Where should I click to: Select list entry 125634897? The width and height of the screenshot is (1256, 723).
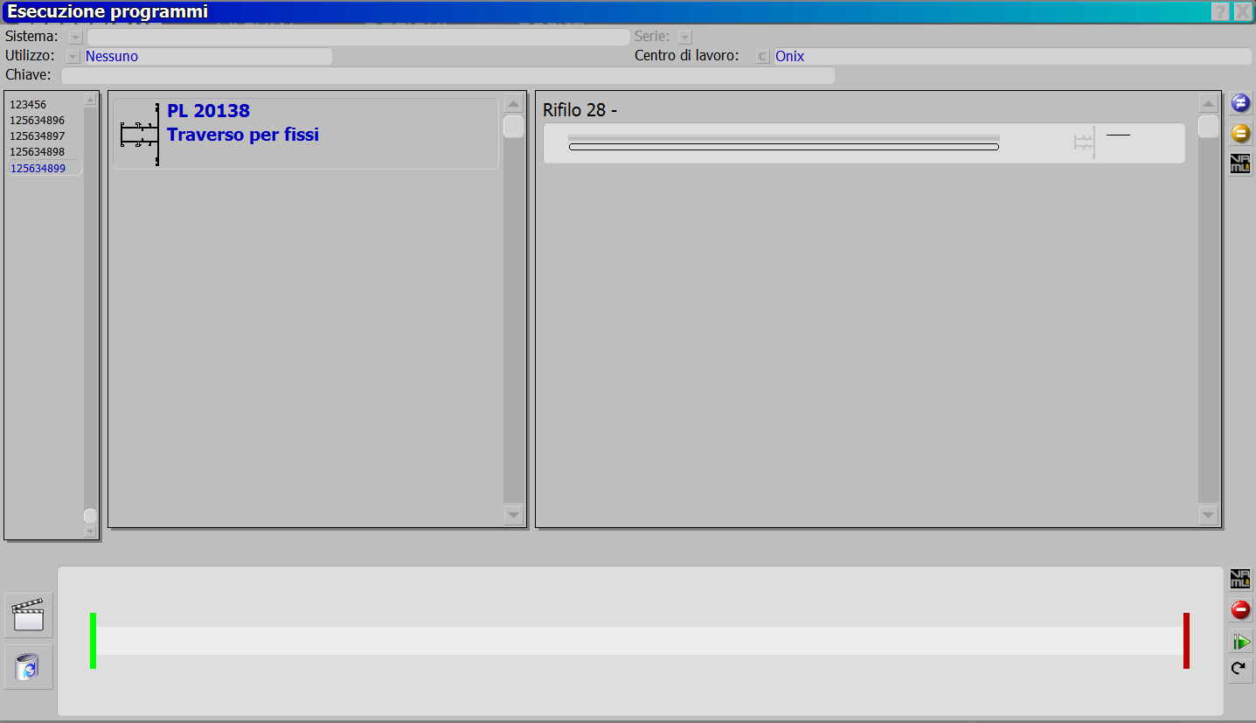38,136
